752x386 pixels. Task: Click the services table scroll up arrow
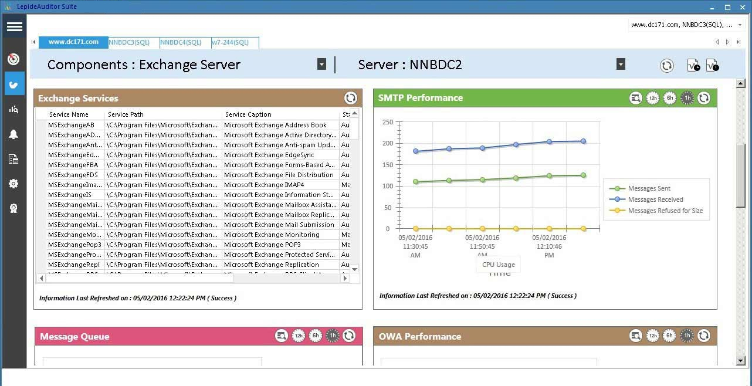click(355, 113)
